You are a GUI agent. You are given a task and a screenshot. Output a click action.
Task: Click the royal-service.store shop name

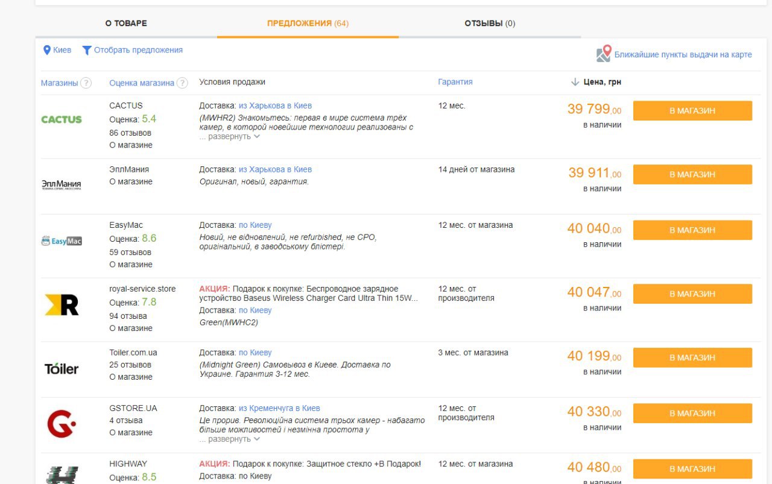tap(142, 289)
